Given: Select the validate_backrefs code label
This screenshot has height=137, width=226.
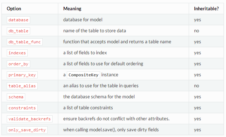Looking at the screenshot, I should pyautogui.click(x=29, y=119).
